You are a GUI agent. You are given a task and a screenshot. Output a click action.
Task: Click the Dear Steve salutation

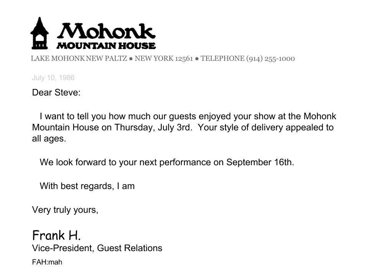pos(56,93)
